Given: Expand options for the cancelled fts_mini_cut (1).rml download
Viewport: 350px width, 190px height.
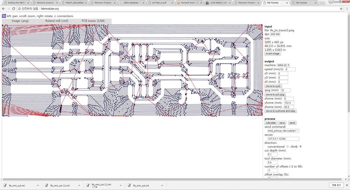Looking at the screenshot, I should tap(121, 185).
